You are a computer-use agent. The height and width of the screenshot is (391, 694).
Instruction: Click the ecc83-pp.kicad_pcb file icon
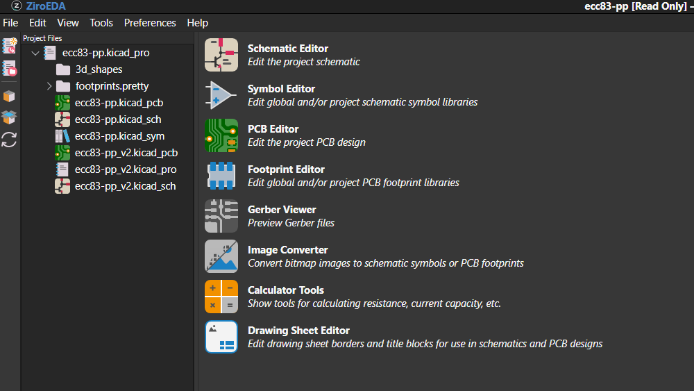[62, 103]
